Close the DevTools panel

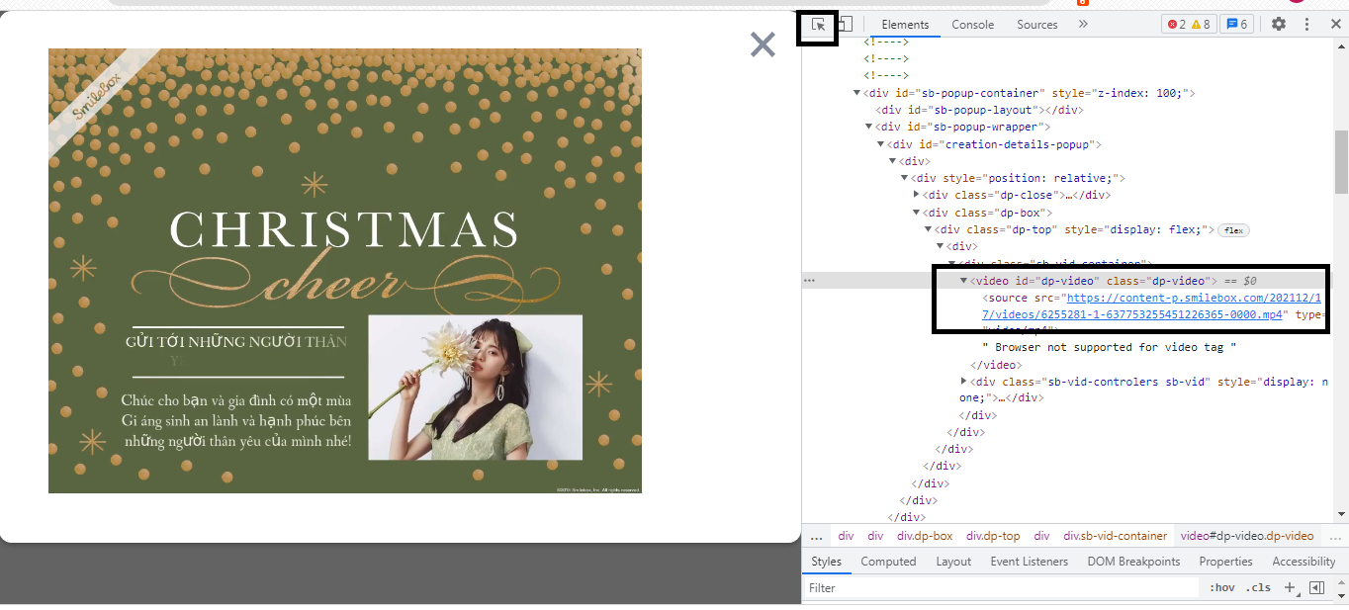coord(1335,25)
